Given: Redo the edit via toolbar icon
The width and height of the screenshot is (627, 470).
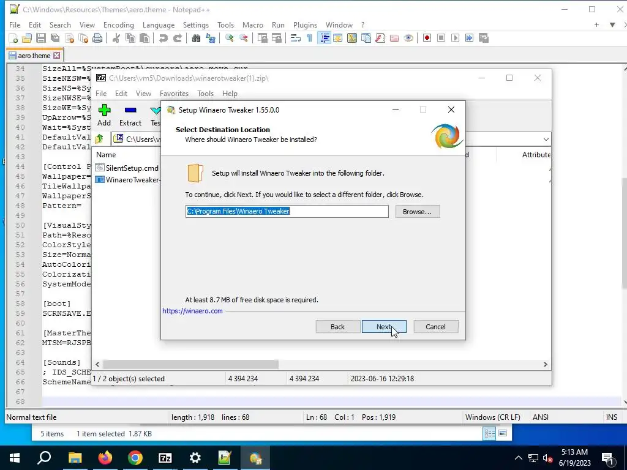Looking at the screenshot, I should click(177, 38).
